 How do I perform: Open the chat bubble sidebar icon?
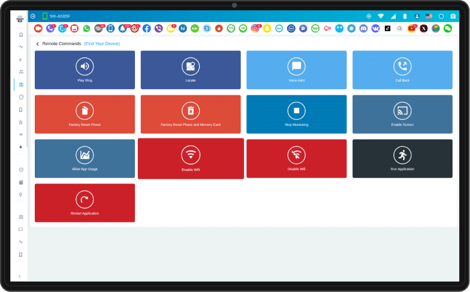(20, 229)
